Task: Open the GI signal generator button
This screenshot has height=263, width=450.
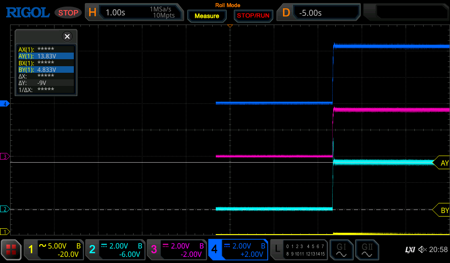Action: (x=341, y=249)
